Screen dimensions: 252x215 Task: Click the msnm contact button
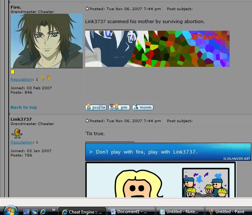pyautogui.click(x=143, y=107)
